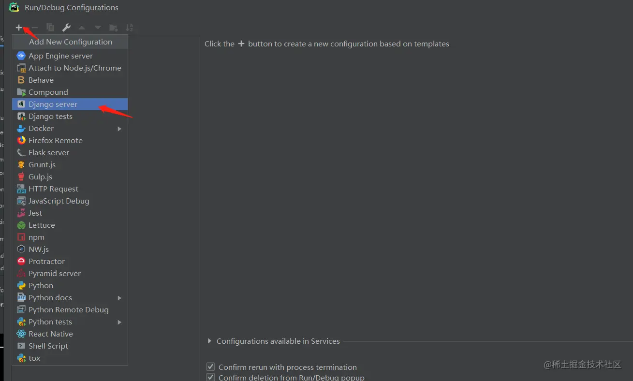The image size is (633, 381).
Task: Click the npm icon
Action: pyautogui.click(x=21, y=237)
